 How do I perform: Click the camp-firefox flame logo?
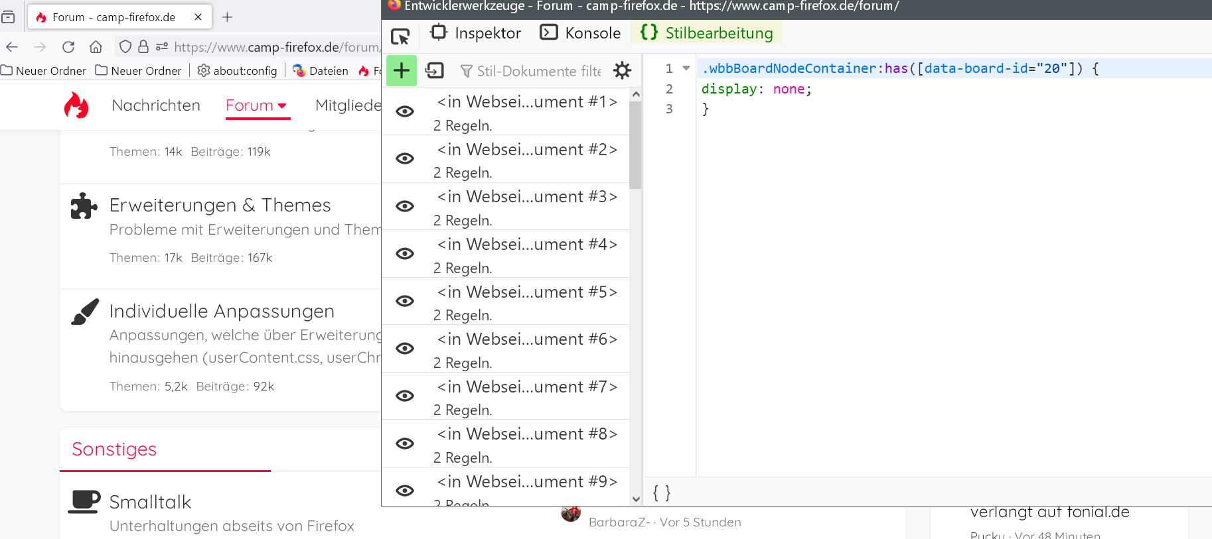(76, 105)
